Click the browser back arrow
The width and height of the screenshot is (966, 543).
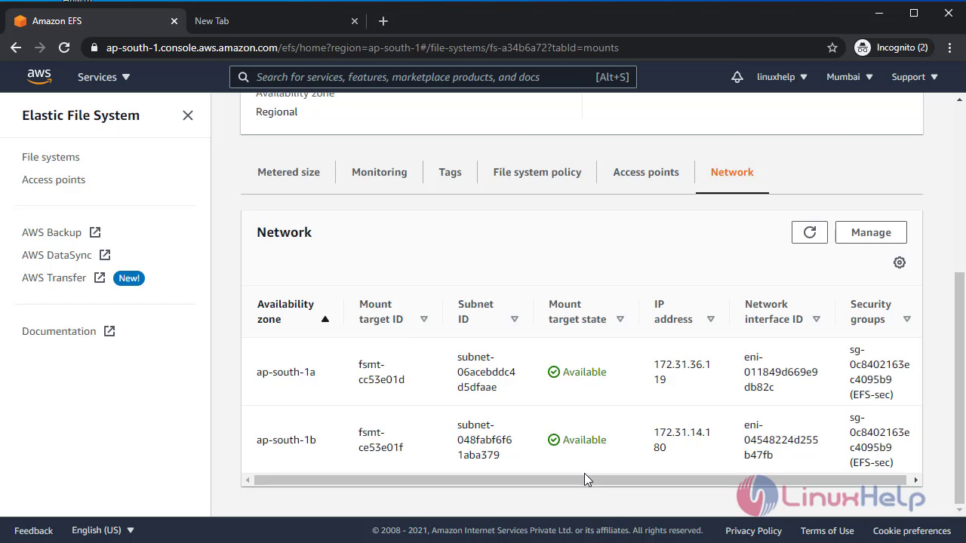16,48
